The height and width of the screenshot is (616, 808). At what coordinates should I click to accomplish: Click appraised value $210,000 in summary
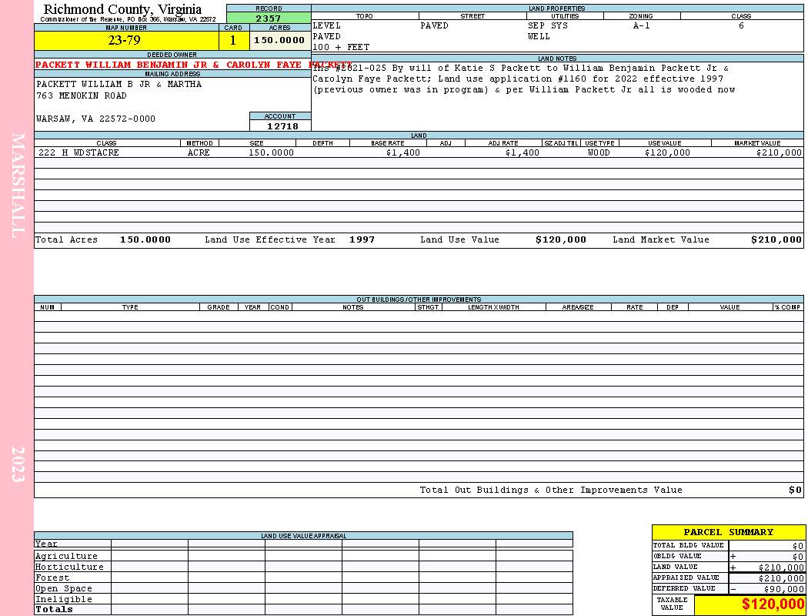click(781, 578)
